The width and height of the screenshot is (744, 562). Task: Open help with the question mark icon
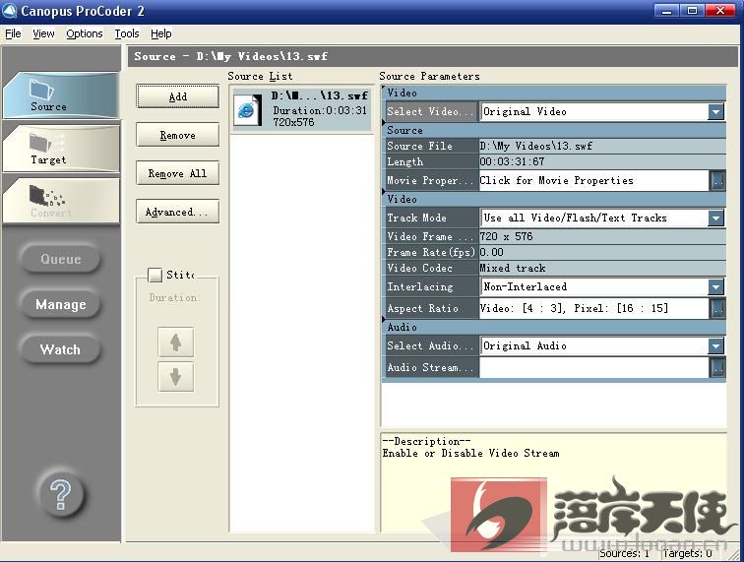coord(61,495)
